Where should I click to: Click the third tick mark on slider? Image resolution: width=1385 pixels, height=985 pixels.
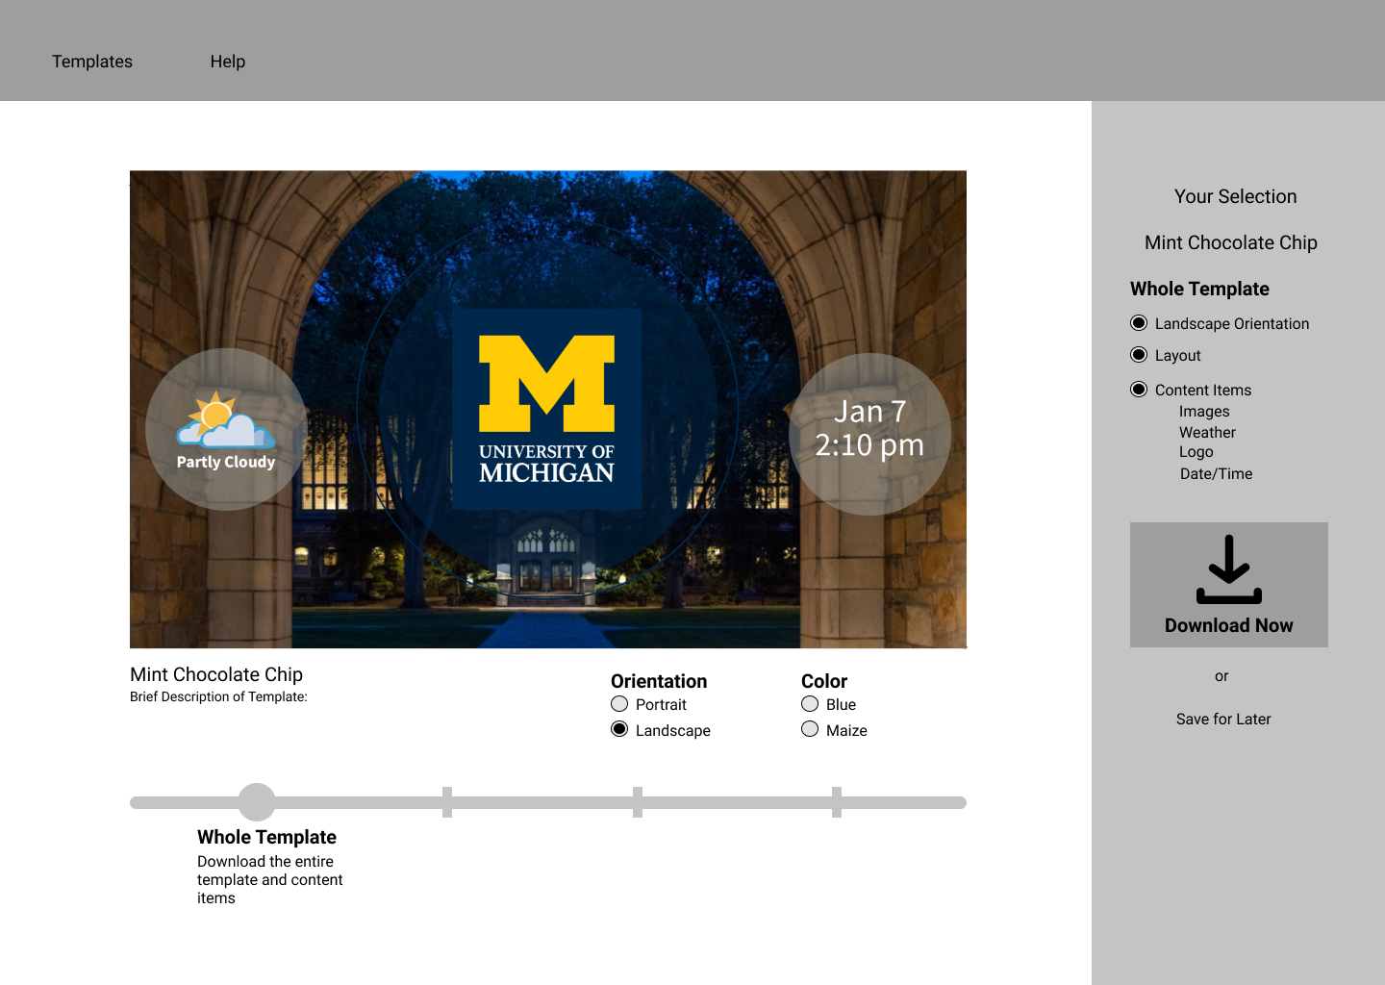[x=638, y=802]
